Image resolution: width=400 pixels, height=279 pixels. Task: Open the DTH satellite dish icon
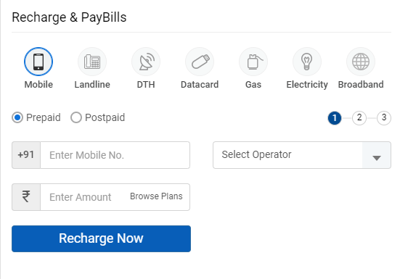[x=146, y=62]
